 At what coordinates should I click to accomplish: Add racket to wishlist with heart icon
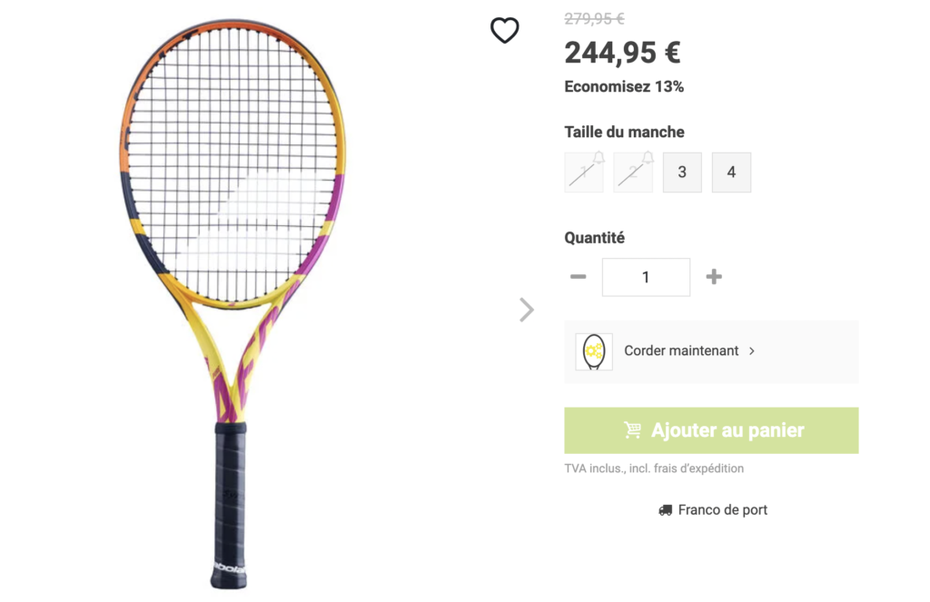coord(504,30)
